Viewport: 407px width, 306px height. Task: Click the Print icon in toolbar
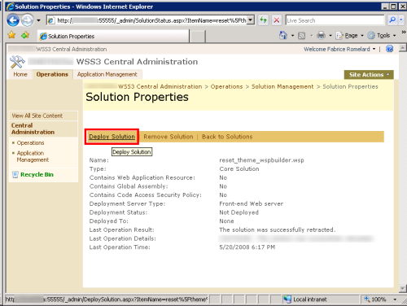pyautogui.click(x=321, y=35)
